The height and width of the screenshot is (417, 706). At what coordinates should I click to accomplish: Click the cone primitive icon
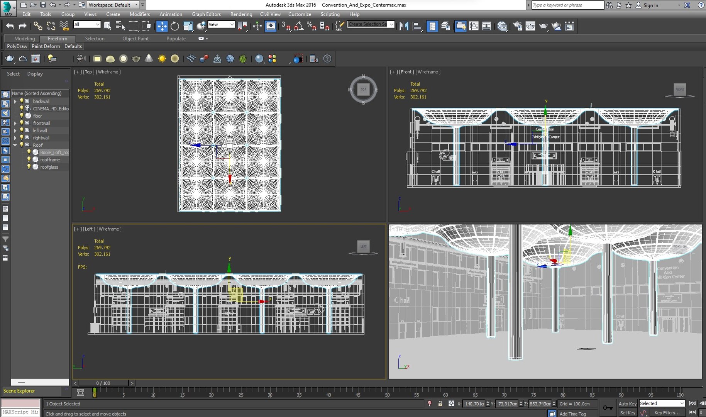coord(149,59)
